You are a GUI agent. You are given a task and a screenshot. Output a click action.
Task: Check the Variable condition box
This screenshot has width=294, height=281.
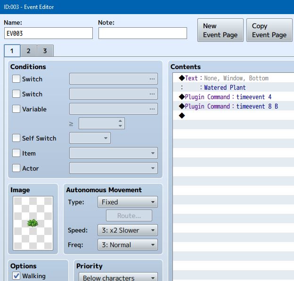coord(16,109)
